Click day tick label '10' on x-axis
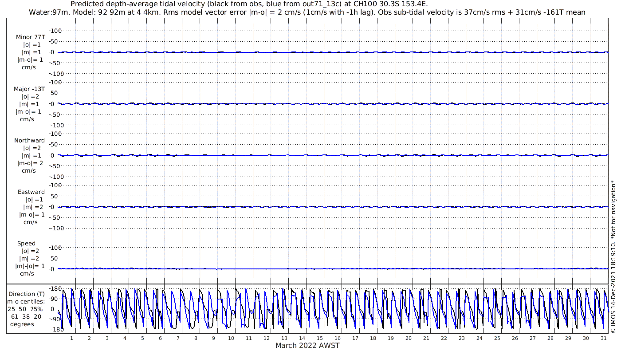Viewport: 621px width, 355px height. 231,338
